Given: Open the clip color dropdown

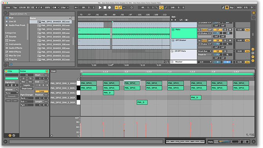Looking at the screenshot, I should [x=12, y=78].
